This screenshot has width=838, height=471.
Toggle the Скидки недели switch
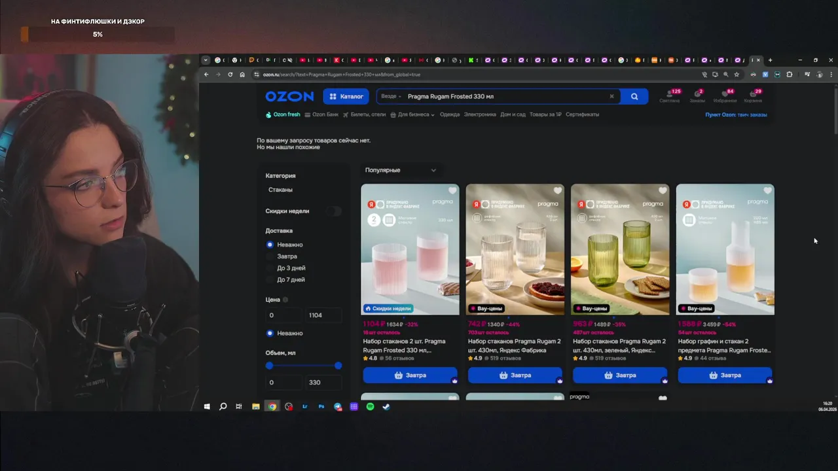334,211
